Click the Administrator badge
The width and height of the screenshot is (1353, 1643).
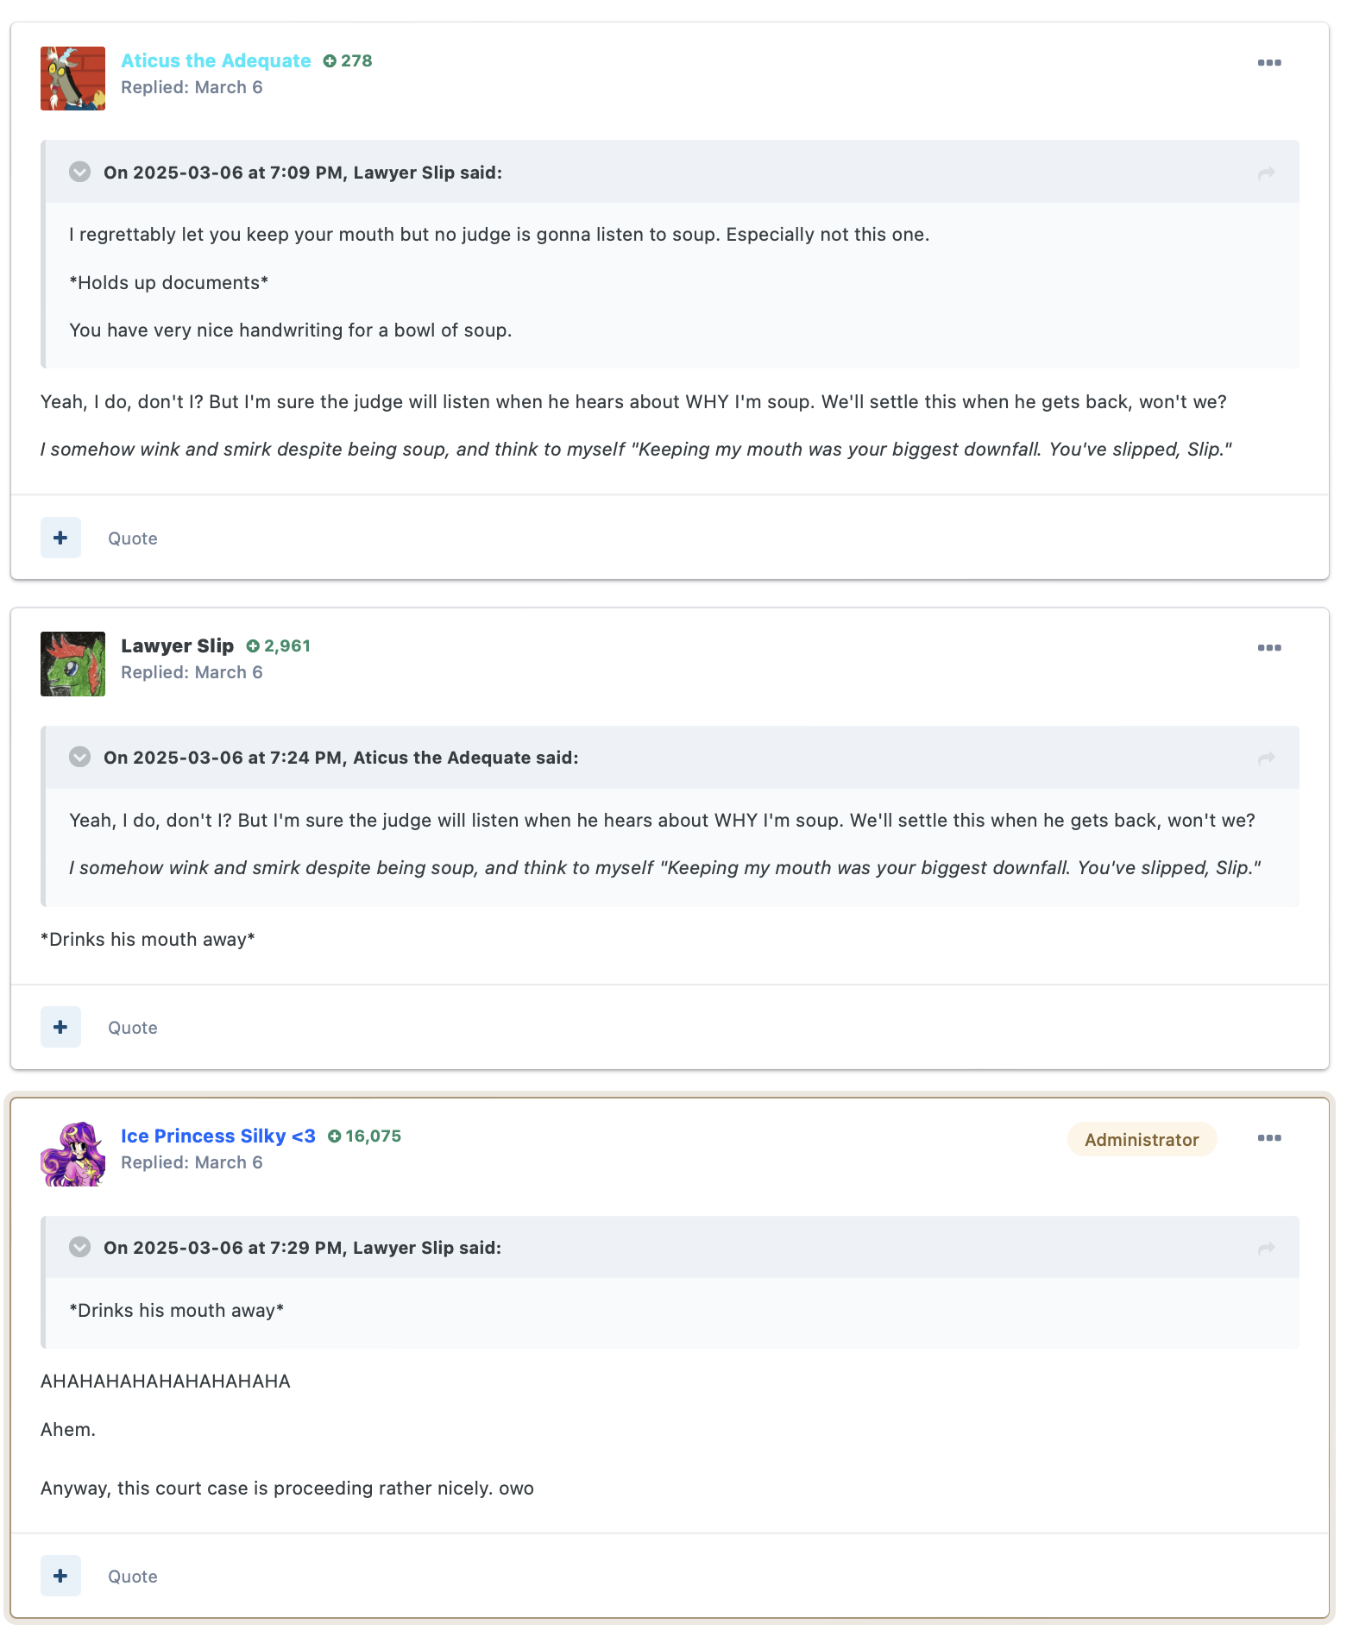pos(1142,1139)
